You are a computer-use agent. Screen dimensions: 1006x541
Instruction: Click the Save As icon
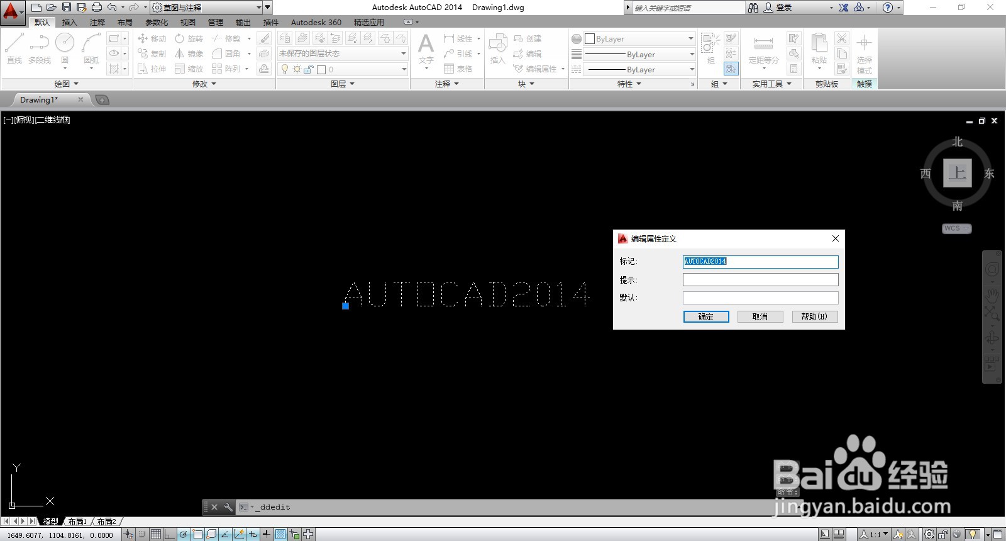(x=81, y=8)
